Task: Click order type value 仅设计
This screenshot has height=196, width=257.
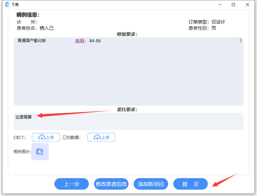Action: coord(218,22)
